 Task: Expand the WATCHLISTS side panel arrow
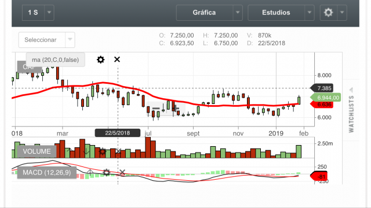point(351,90)
